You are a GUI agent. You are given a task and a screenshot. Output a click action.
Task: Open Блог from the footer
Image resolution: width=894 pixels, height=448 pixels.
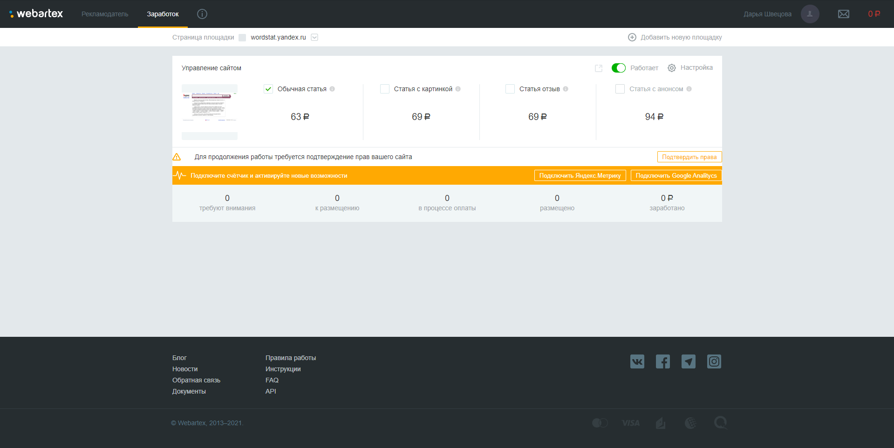[x=179, y=358]
